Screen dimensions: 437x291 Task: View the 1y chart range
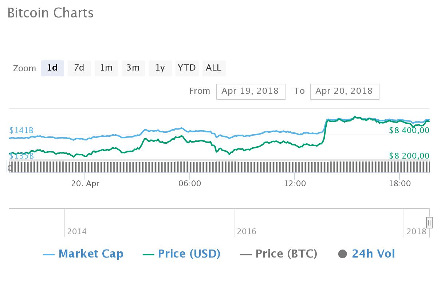[x=160, y=68]
